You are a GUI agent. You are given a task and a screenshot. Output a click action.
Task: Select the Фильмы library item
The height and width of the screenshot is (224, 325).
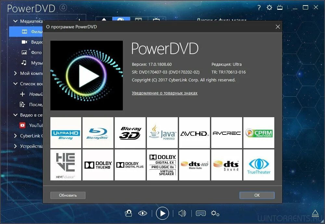(26, 32)
